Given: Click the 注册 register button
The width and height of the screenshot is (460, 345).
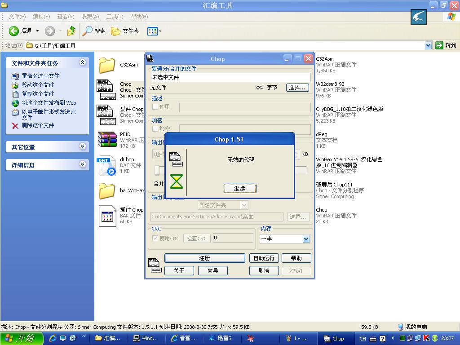Looking at the screenshot, I should (x=204, y=258).
